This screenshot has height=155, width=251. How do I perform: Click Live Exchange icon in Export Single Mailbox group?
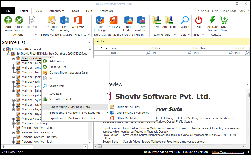[x=100, y=20]
